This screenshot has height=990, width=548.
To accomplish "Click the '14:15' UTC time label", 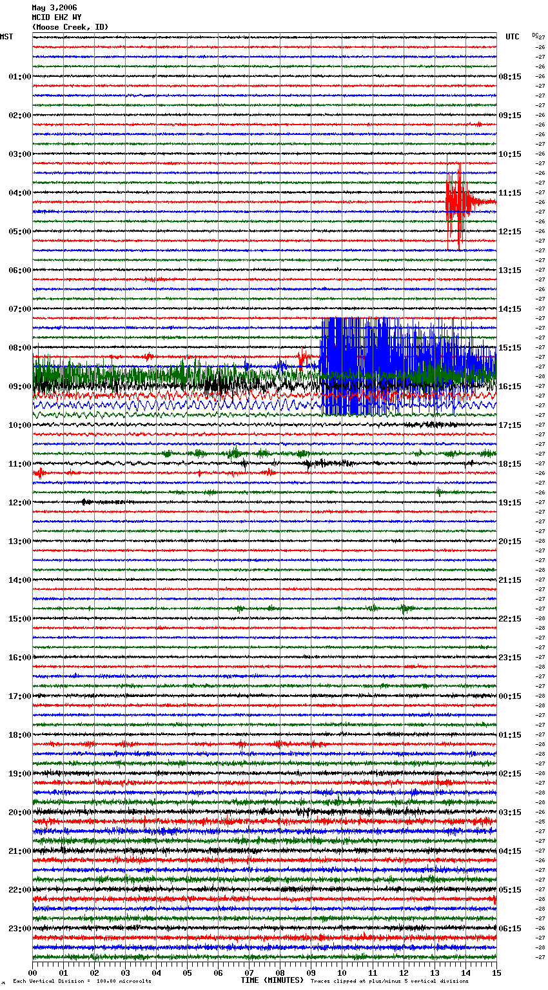I will click(x=510, y=309).
